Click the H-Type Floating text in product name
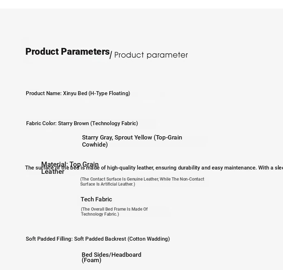The height and width of the screenshot is (270, 283). point(109,93)
